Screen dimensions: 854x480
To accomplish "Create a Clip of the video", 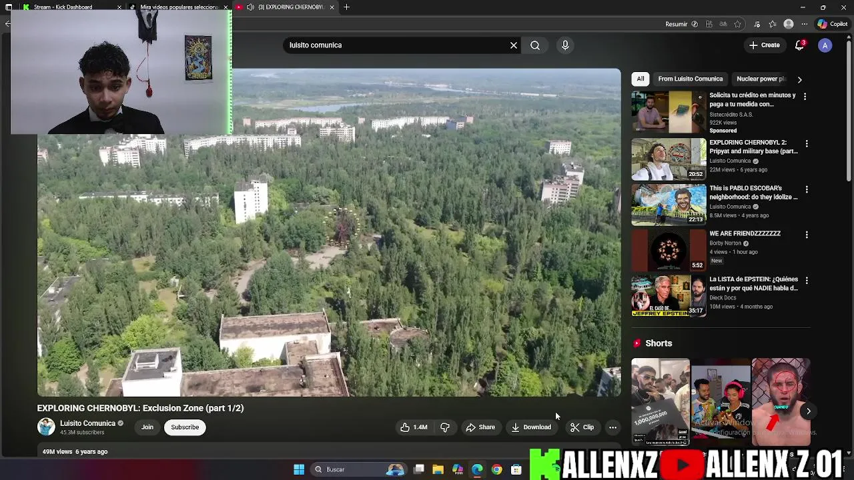I will (582, 427).
